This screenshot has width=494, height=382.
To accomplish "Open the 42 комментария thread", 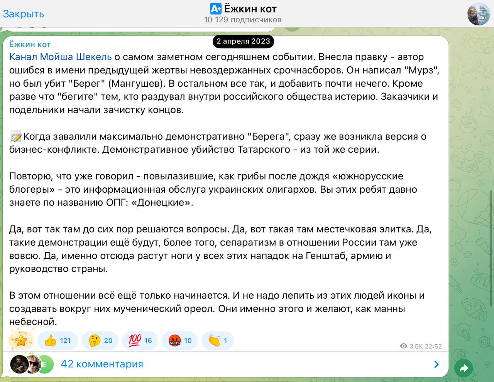I will (102, 364).
